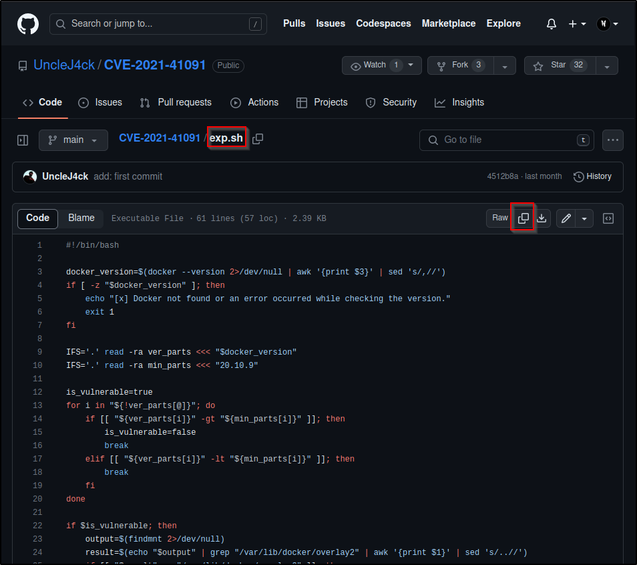This screenshot has height=565, width=637.
Task: Open the user avatar menu
Action: coord(608,24)
